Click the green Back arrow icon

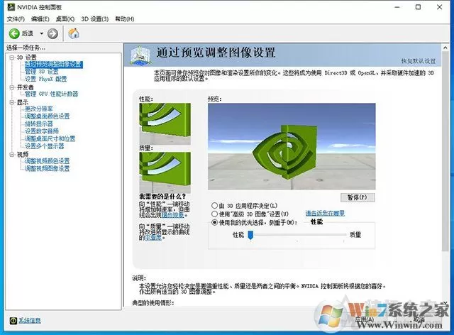click(x=14, y=33)
